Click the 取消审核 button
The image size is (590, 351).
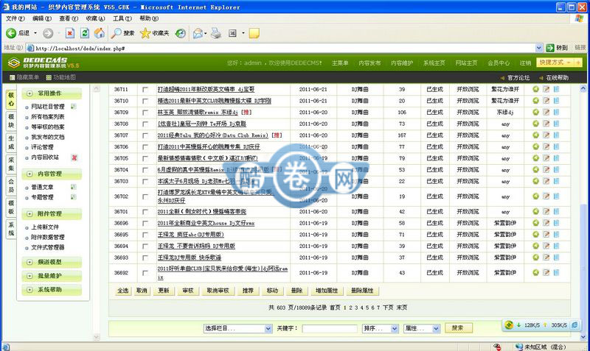pyautogui.click(x=218, y=291)
